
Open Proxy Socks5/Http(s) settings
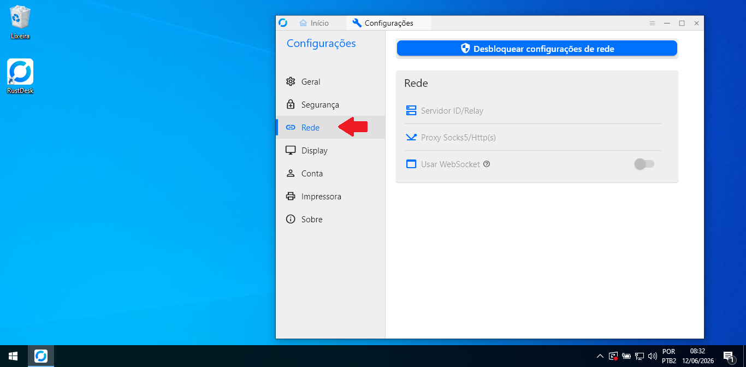pyautogui.click(x=533, y=138)
